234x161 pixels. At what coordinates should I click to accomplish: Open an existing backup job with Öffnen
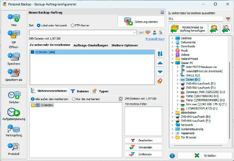click(x=14, y=36)
